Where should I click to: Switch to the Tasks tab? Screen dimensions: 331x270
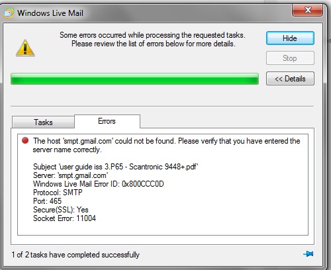(x=43, y=122)
